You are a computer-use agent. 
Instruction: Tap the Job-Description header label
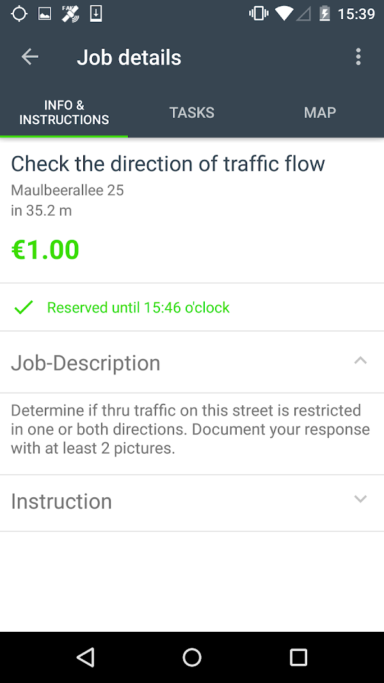[85, 362]
